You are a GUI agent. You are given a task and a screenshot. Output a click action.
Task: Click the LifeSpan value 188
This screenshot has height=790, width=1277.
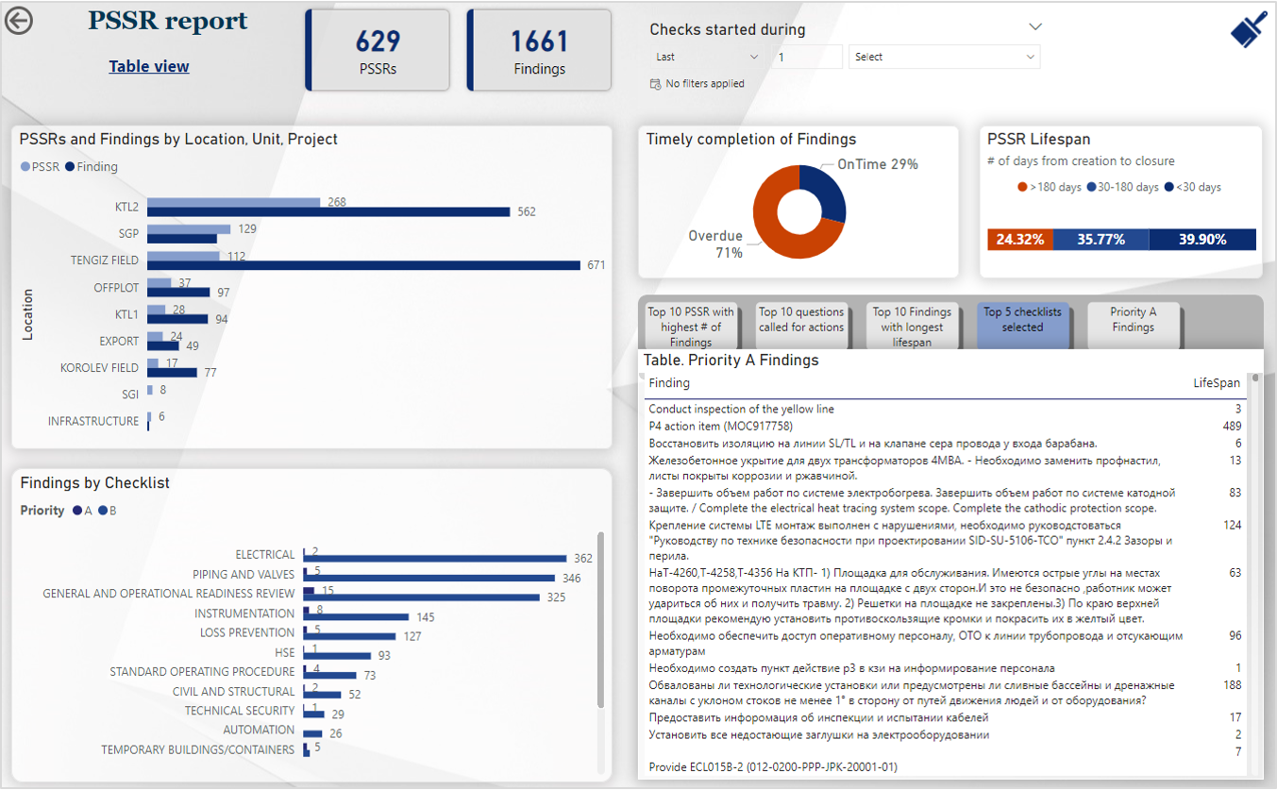(x=1232, y=684)
